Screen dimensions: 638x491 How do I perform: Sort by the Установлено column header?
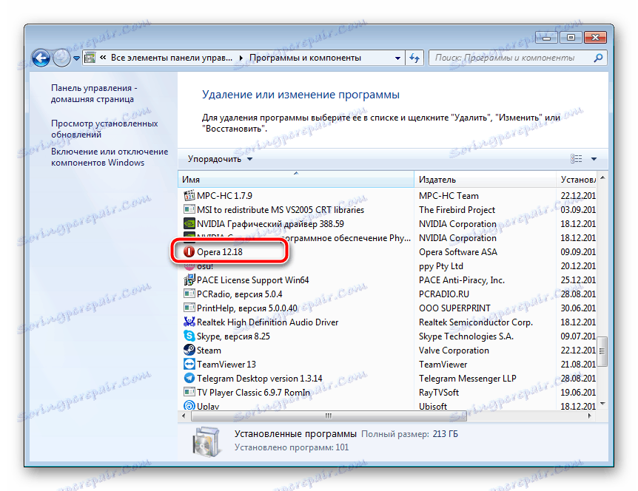click(x=577, y=179)
